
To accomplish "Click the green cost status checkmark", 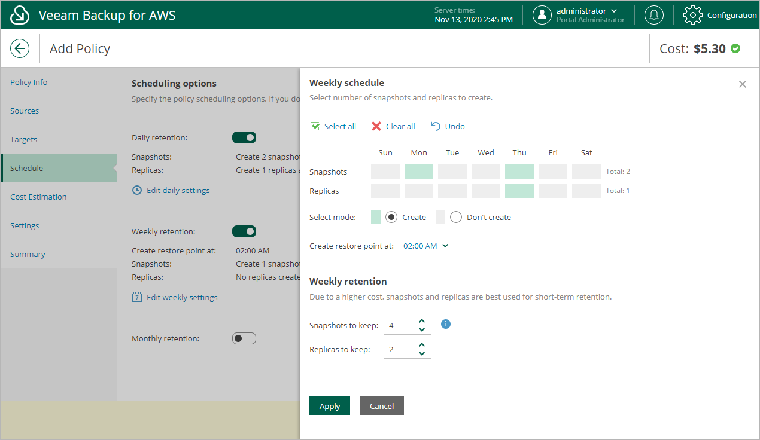I will [735, 48].
